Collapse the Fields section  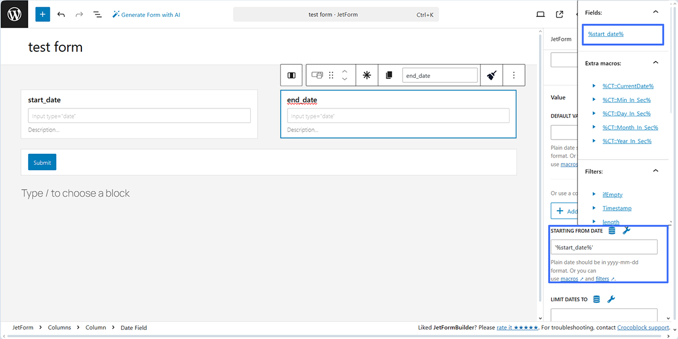click(x=655, y=12)
